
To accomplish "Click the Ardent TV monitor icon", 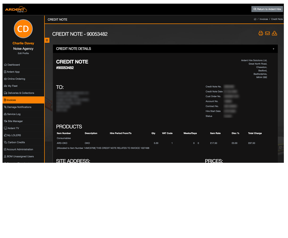I will click(x=5, y=128).
